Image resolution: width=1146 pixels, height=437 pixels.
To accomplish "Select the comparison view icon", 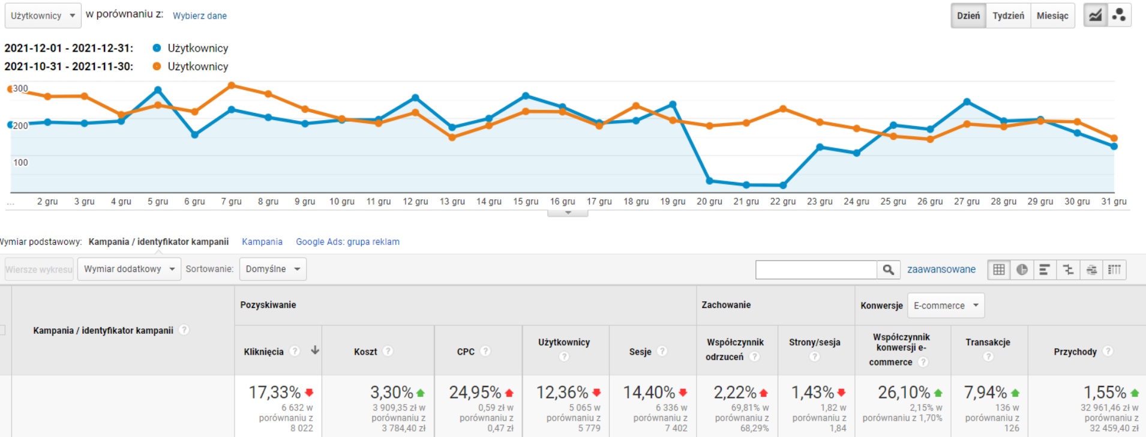I will [1068, 270].
